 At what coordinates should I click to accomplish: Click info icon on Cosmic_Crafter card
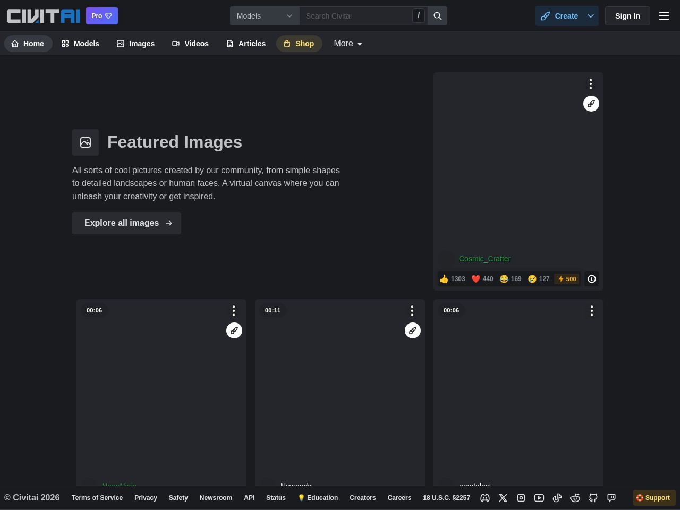(x=592, y=279)
